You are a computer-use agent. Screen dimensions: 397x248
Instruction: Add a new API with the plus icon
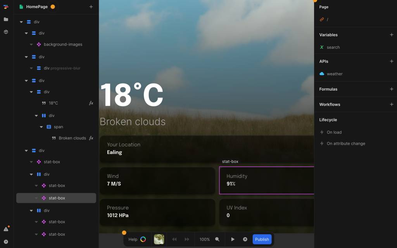(392, 62)
